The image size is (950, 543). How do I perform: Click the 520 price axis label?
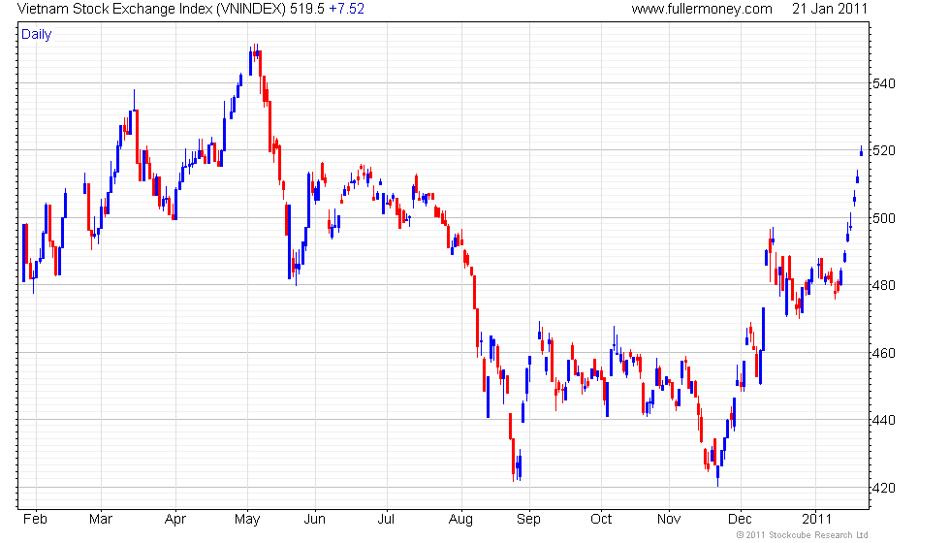[883, 151]
